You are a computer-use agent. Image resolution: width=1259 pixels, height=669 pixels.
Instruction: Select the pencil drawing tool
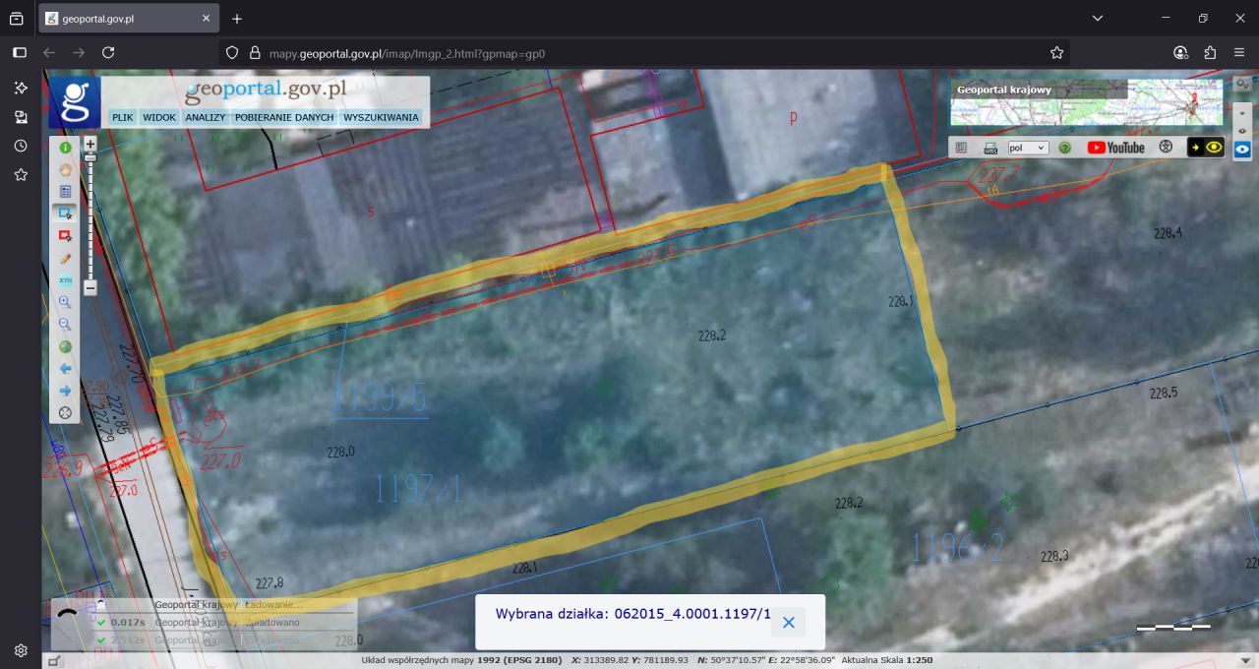[x=65, y=258]
